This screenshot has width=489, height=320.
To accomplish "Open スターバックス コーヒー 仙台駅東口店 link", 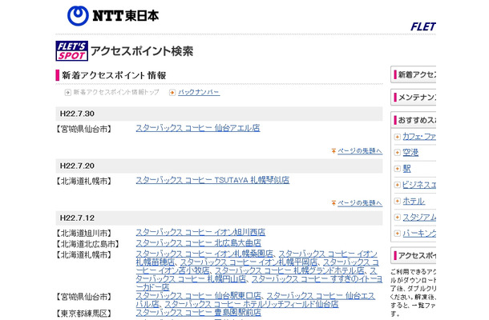I will click(198, 296).
